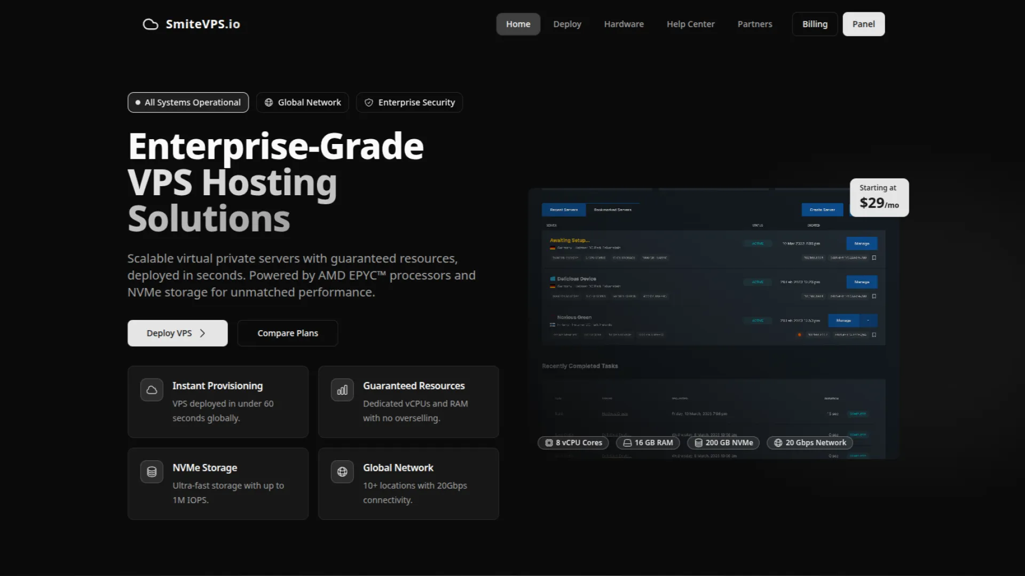
Task: Open the Home navigation tab
Action: click(x=518, y=24)
